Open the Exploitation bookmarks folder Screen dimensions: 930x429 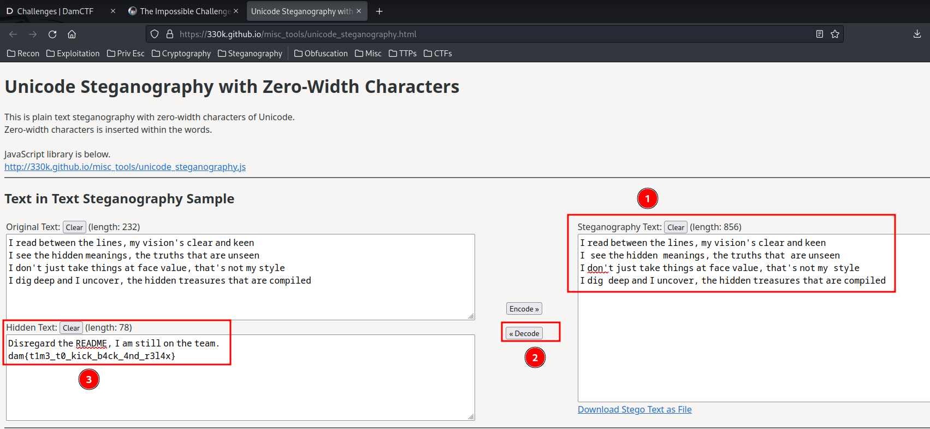[x=73, y=54]
